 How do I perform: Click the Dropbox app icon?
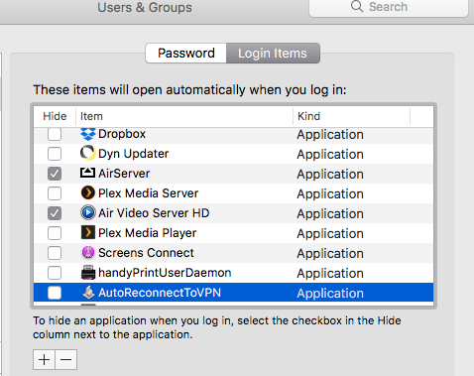[88, 134]
